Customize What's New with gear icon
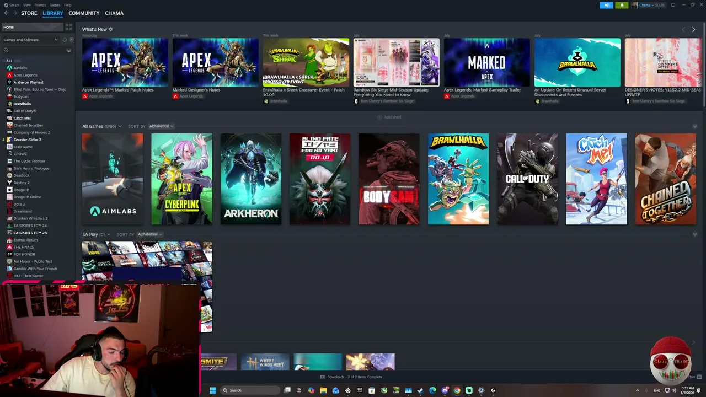This screenshot has width=706, height=397. (110, 29)
